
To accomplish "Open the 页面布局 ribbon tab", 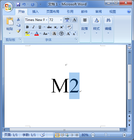I will tap(53, 12).
